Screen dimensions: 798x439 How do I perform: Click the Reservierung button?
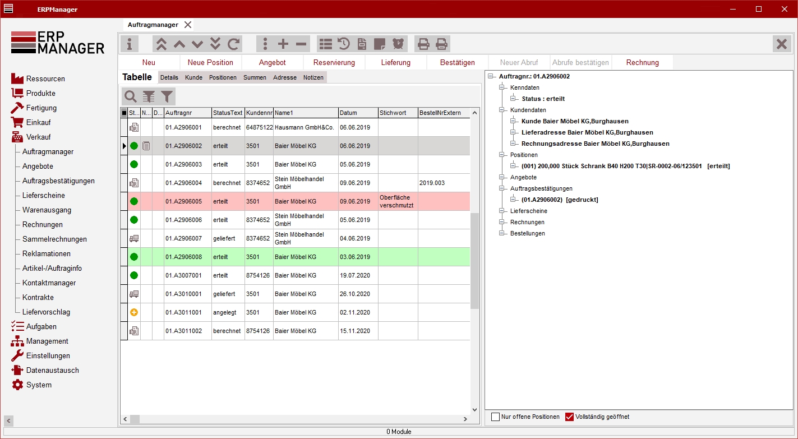(x=334, y=62)
